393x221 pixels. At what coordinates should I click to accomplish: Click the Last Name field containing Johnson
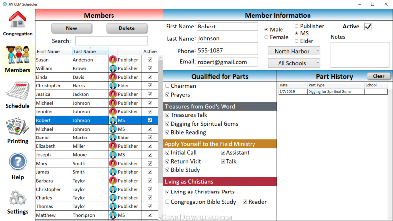(227, 38)
